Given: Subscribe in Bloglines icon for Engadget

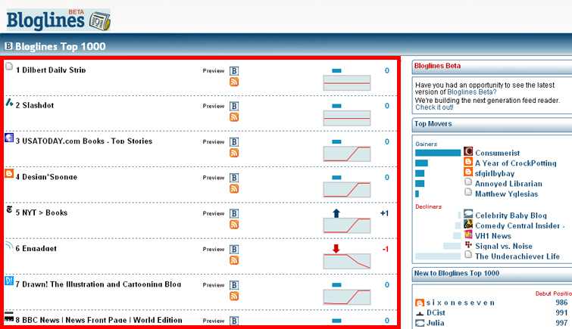Looking at the screenshot, I should click(234, 250).
